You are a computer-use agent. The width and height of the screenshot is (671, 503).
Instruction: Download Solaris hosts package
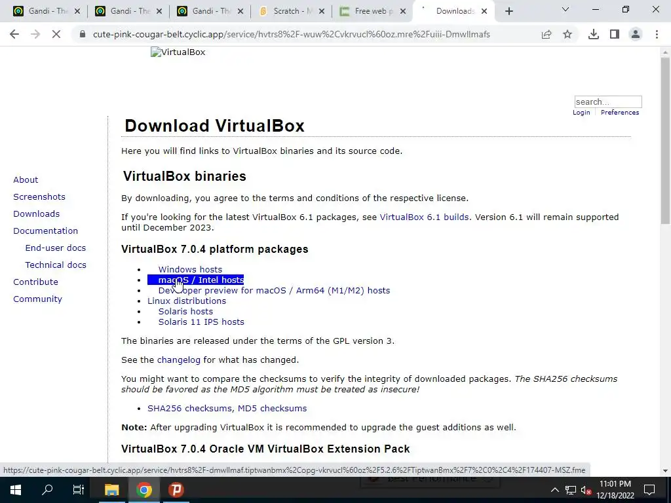pos(185,312)
